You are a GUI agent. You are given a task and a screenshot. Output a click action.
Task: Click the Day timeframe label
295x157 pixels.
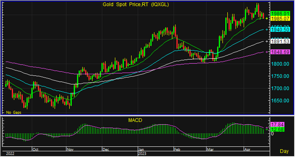point(284,151)
